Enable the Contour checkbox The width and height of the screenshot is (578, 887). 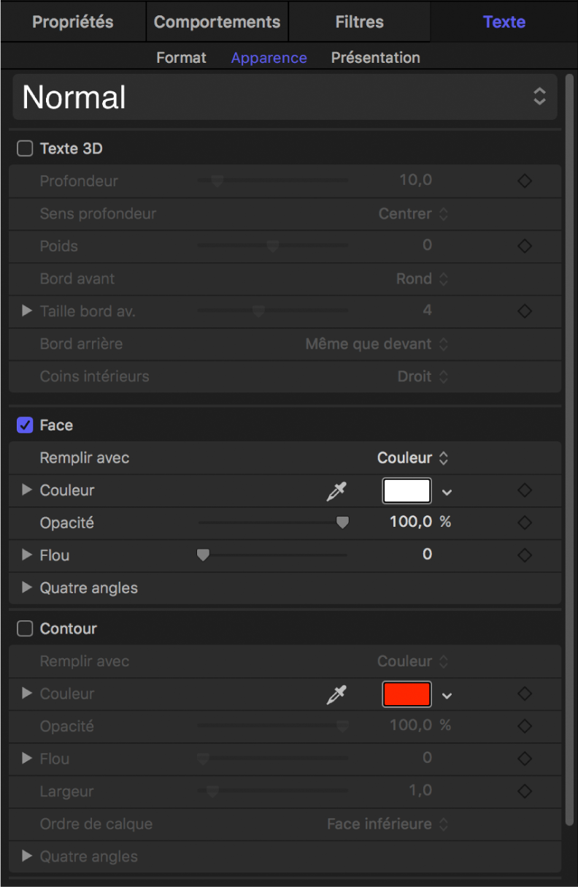[x=26, y=629]
